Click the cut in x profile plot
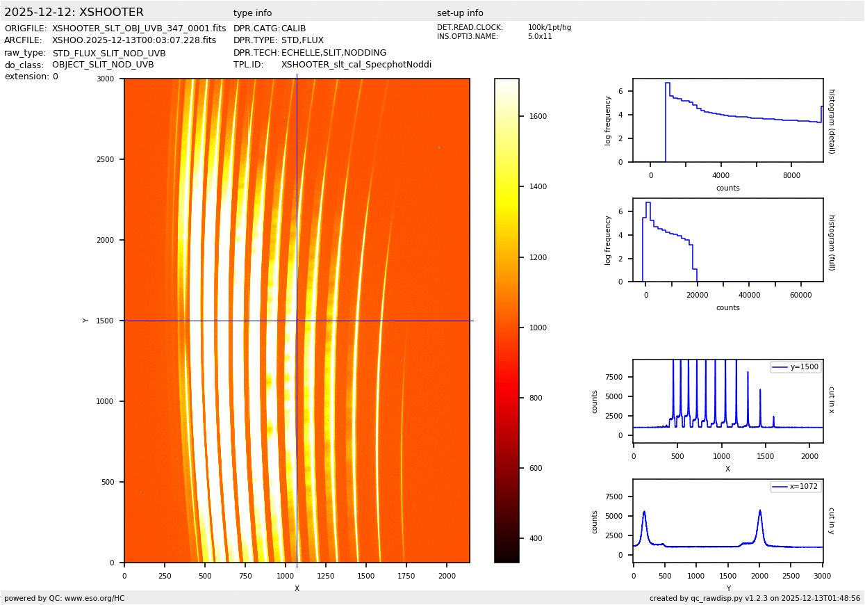This screenshot has height=605, width=865. click(x=727, y=401)
